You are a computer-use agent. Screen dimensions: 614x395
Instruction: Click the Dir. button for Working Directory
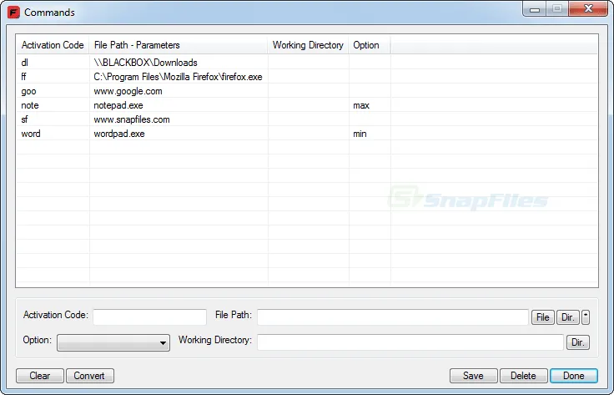pos(578,342)
